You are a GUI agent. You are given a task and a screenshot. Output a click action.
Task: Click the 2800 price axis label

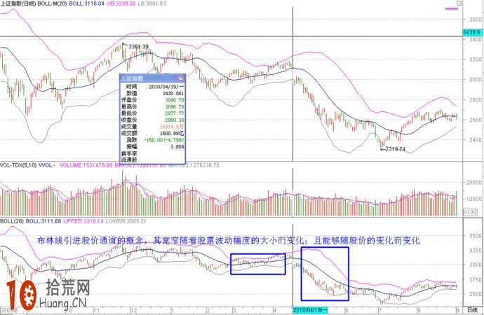(475, 99)
